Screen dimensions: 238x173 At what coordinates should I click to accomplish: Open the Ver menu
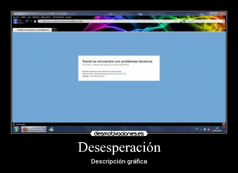click(29, 17)
